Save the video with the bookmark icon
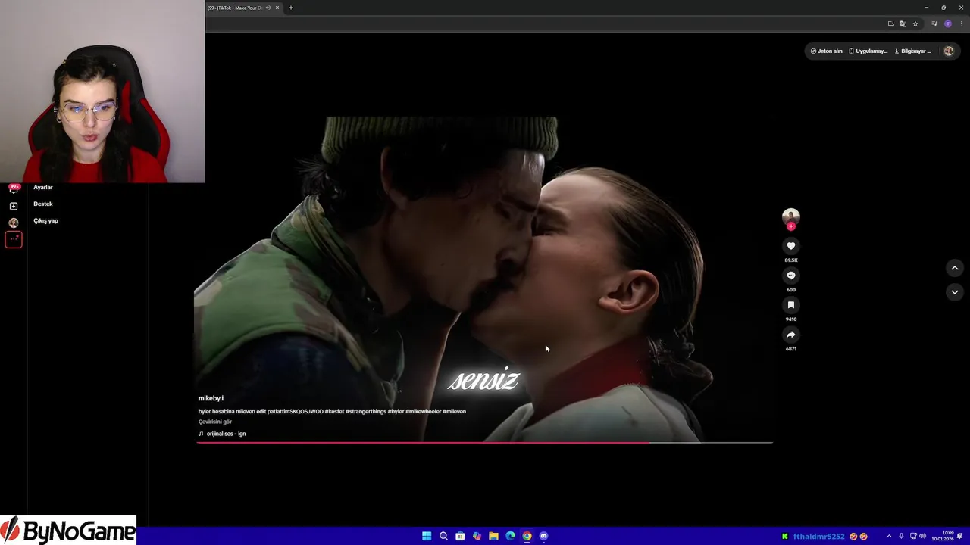The height and width of the screenshot is (545, 970). [791, 305]
